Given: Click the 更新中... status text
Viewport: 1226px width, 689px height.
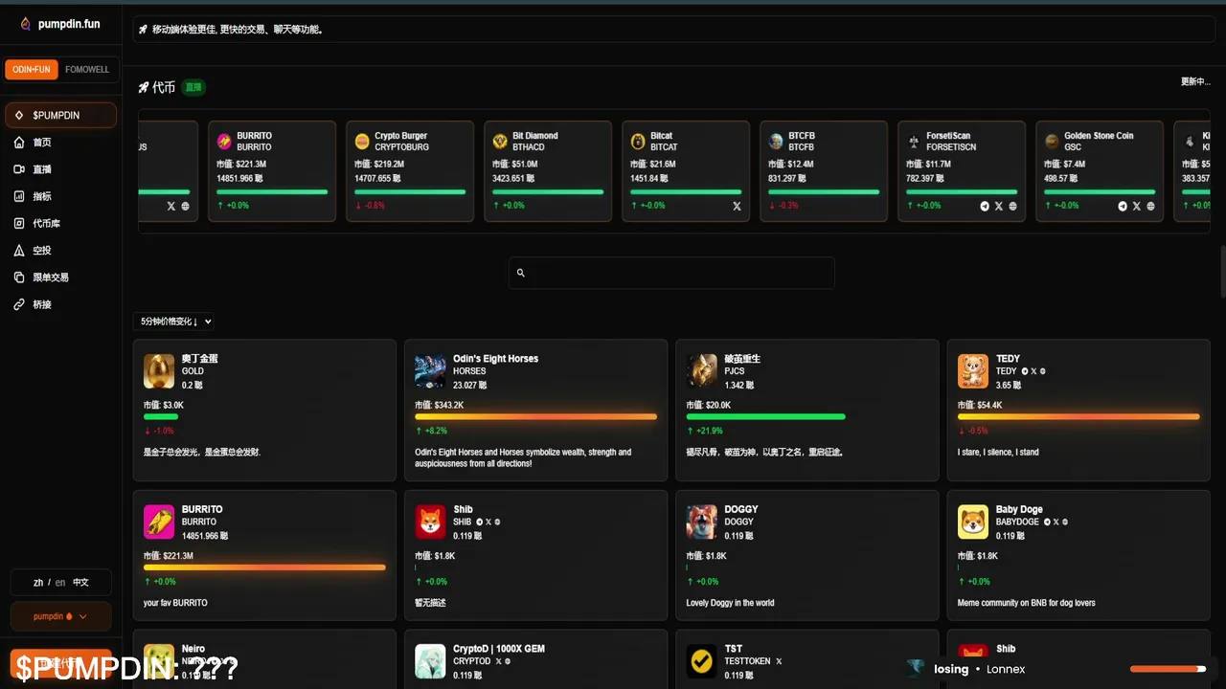Looking at the screenshot, I should (1195, 81).
